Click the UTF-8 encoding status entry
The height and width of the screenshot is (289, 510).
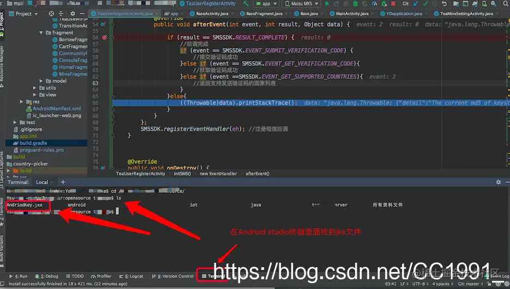420,284
